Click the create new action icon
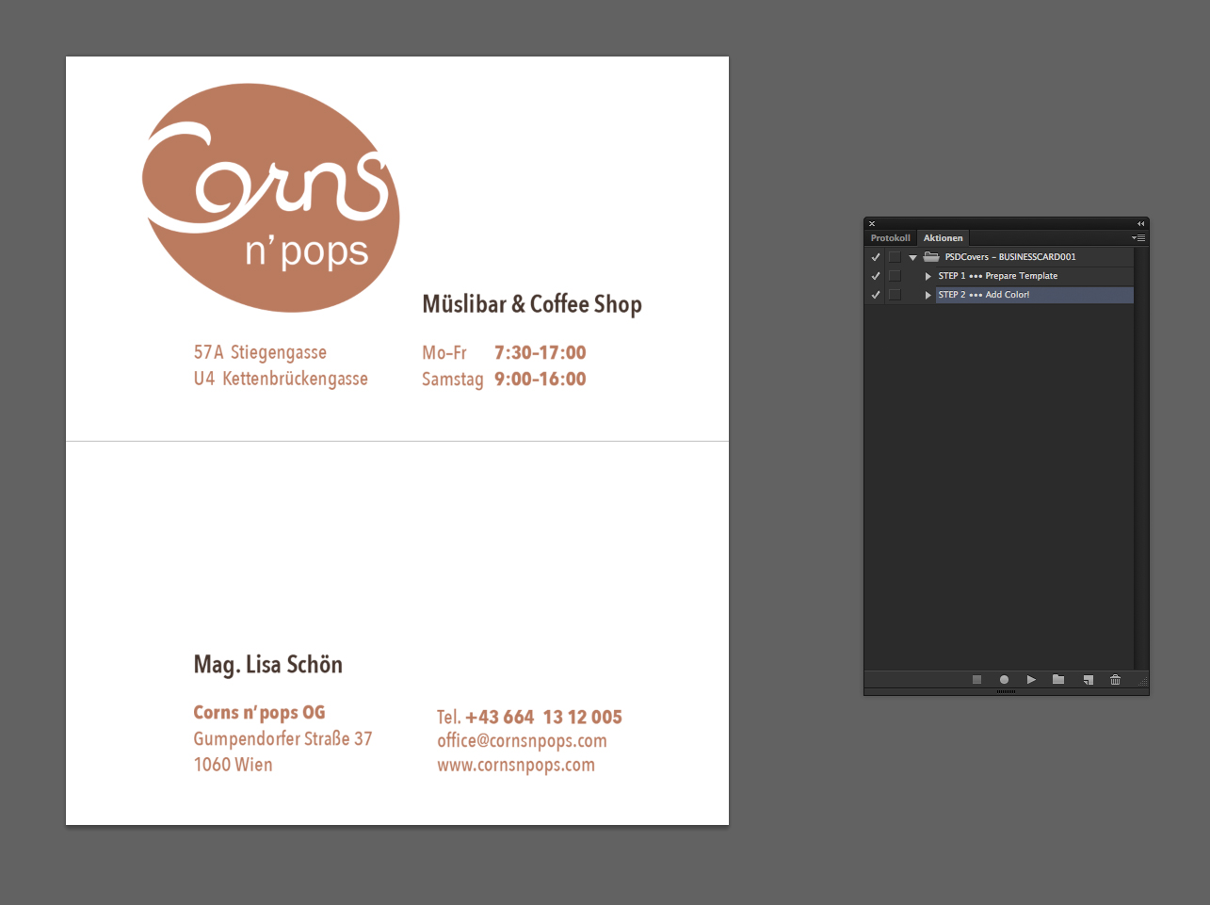Image resolution: width=1210 pixels, height=905 pixels. pyautogui.click(x=1088, y=680)
